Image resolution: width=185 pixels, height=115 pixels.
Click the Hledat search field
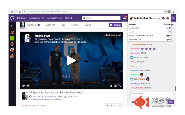coord(101,18)
